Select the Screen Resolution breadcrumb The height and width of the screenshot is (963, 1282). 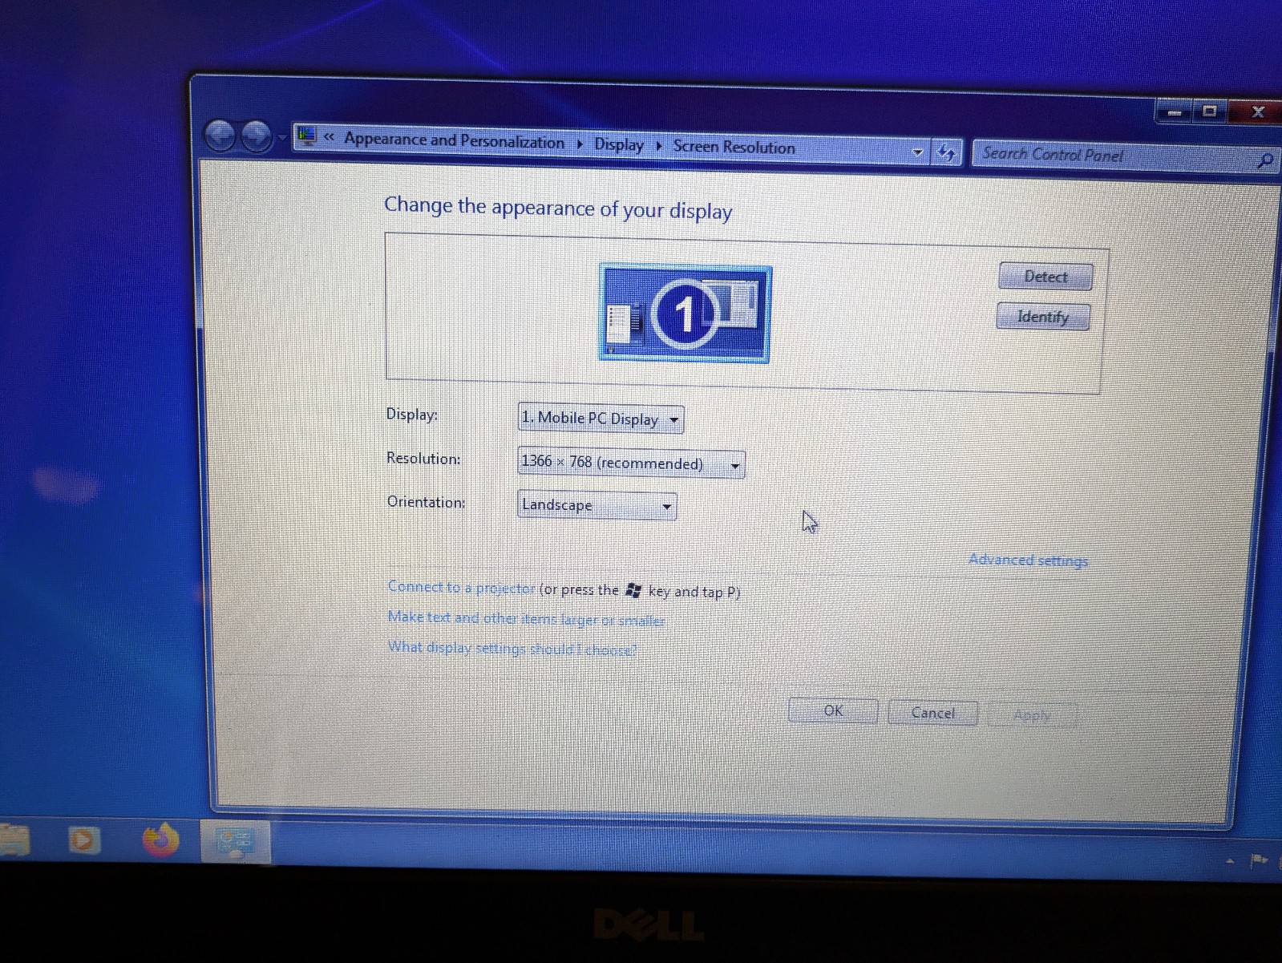pos(734,147)
